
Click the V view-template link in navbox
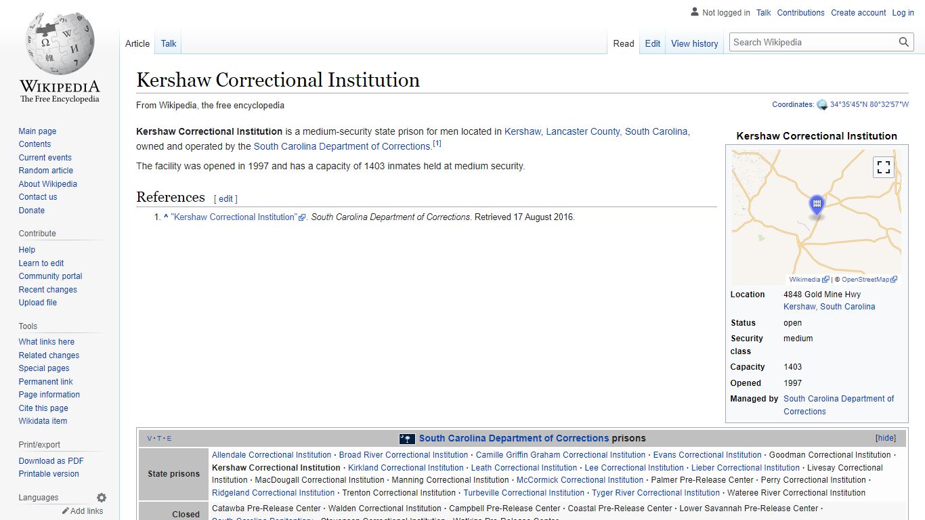(x=150, y=439)
